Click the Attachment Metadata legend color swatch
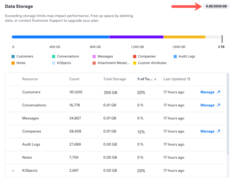 pos(94,63)
